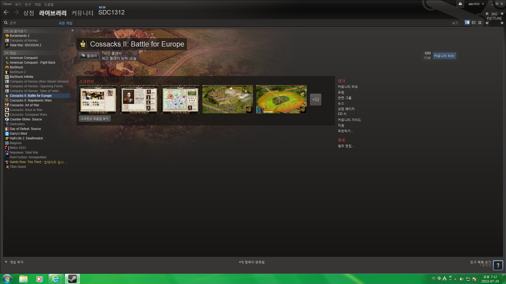
Task: Switch to grid view mode
Action: 480,23
